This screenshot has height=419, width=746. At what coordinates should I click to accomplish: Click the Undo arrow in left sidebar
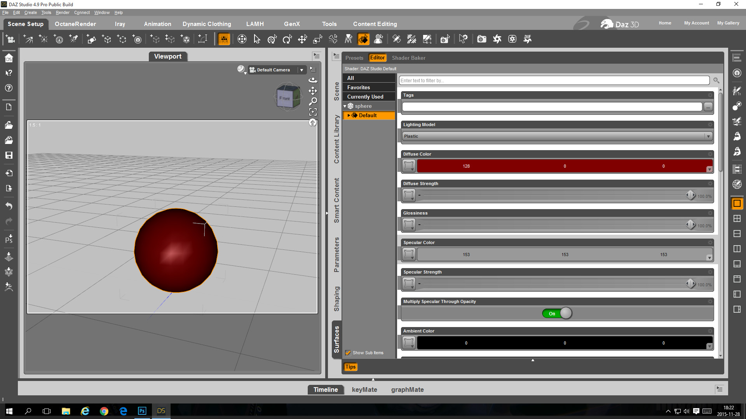(9, 206)
